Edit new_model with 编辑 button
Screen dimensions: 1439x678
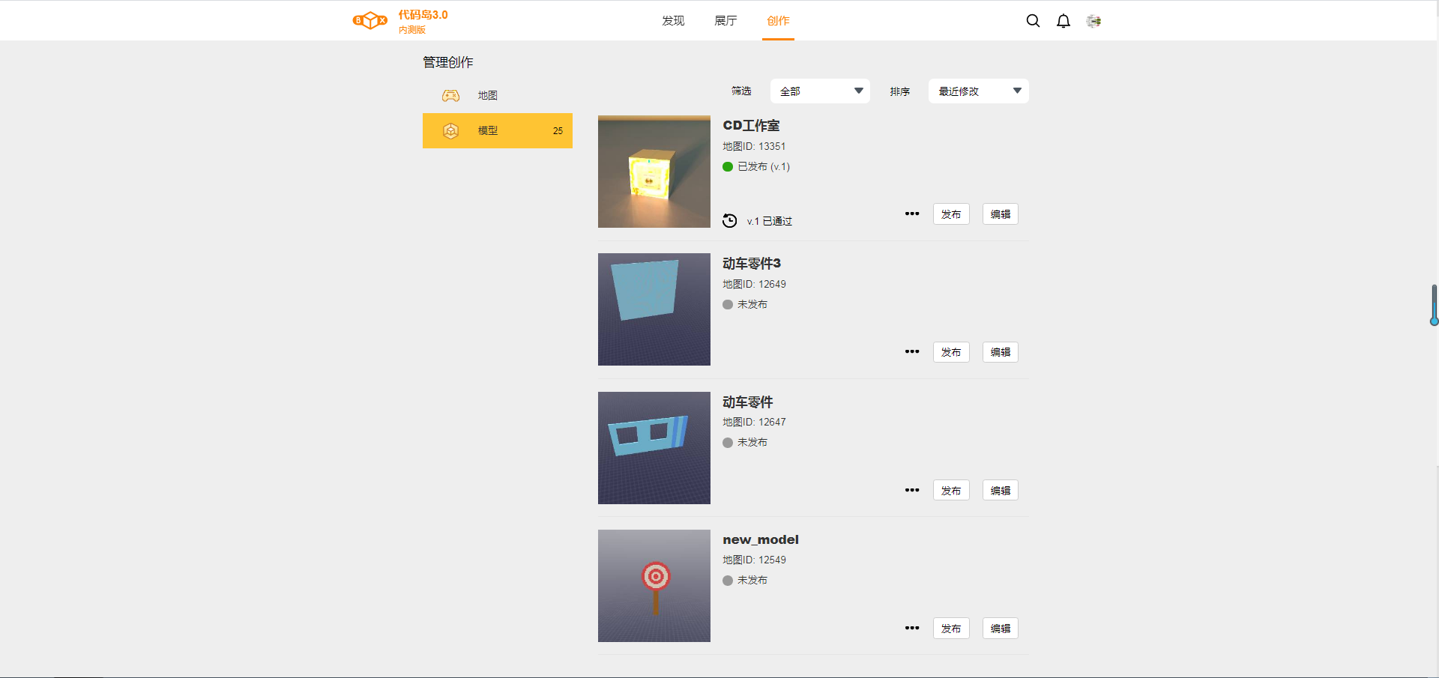click(1001, 628)
